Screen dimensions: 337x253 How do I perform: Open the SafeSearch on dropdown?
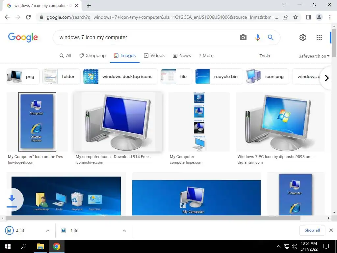point(314,56)
